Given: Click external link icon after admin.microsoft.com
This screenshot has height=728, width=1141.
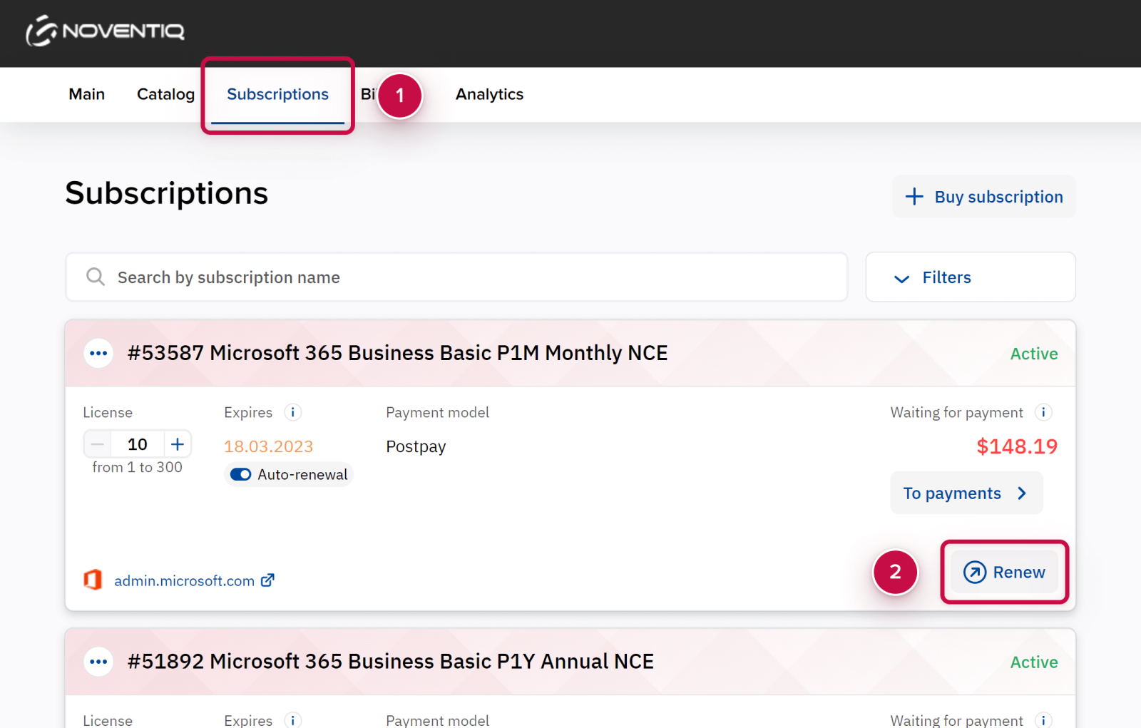Looking at the screenshot, I should 267,580.
